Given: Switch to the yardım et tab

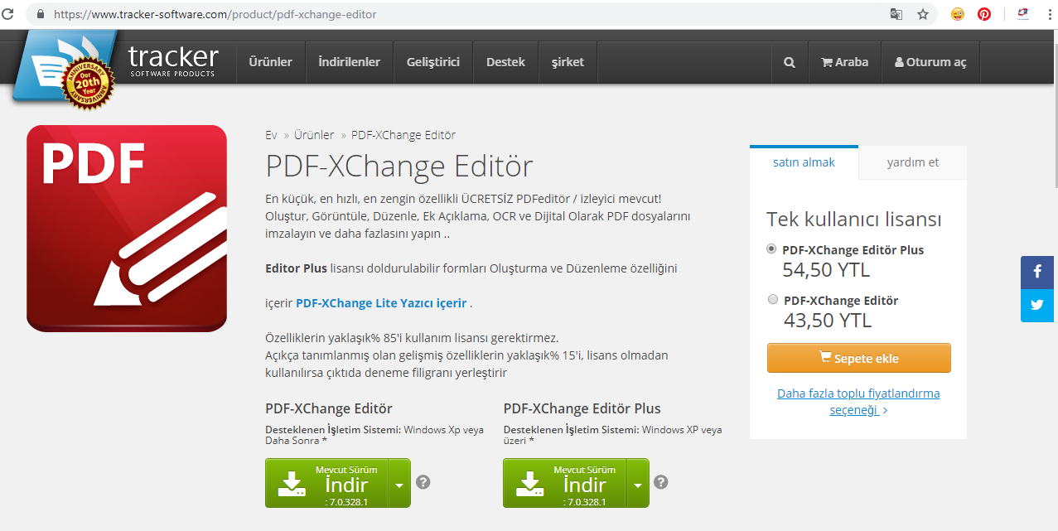Looking at the screenshot, I should (913, 162).
